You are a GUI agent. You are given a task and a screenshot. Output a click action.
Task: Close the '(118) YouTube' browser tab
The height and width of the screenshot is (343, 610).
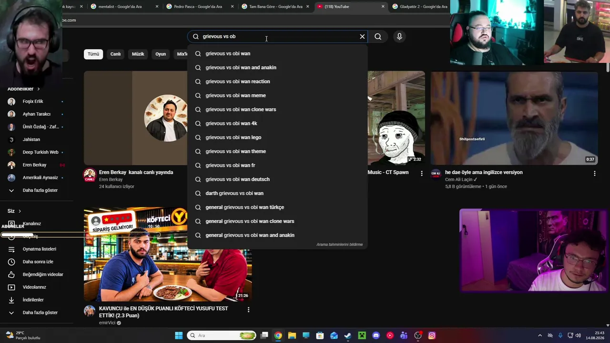(x=383, y=7)
